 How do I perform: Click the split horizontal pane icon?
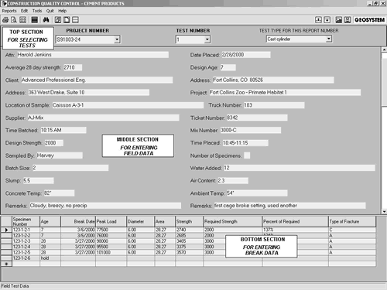75,20
